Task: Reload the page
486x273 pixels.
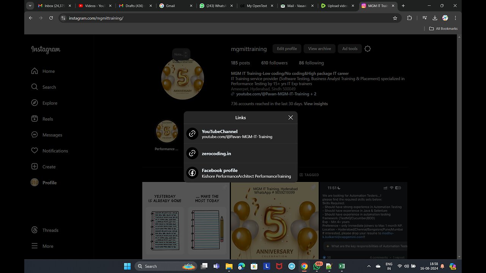Action: pos(51,18)
